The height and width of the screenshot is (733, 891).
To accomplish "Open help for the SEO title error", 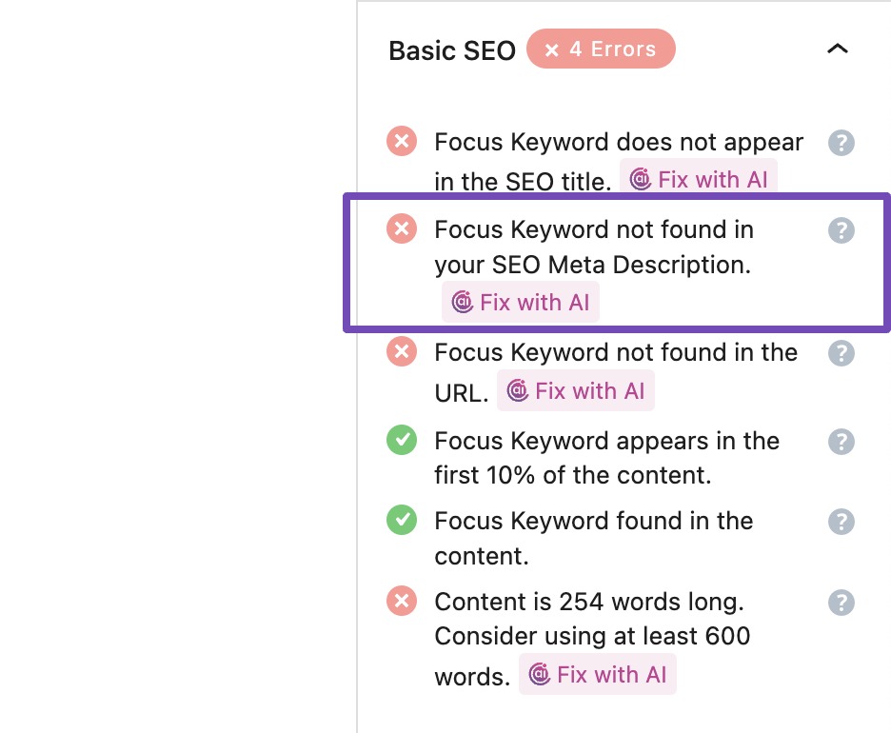I will (841, 143).
